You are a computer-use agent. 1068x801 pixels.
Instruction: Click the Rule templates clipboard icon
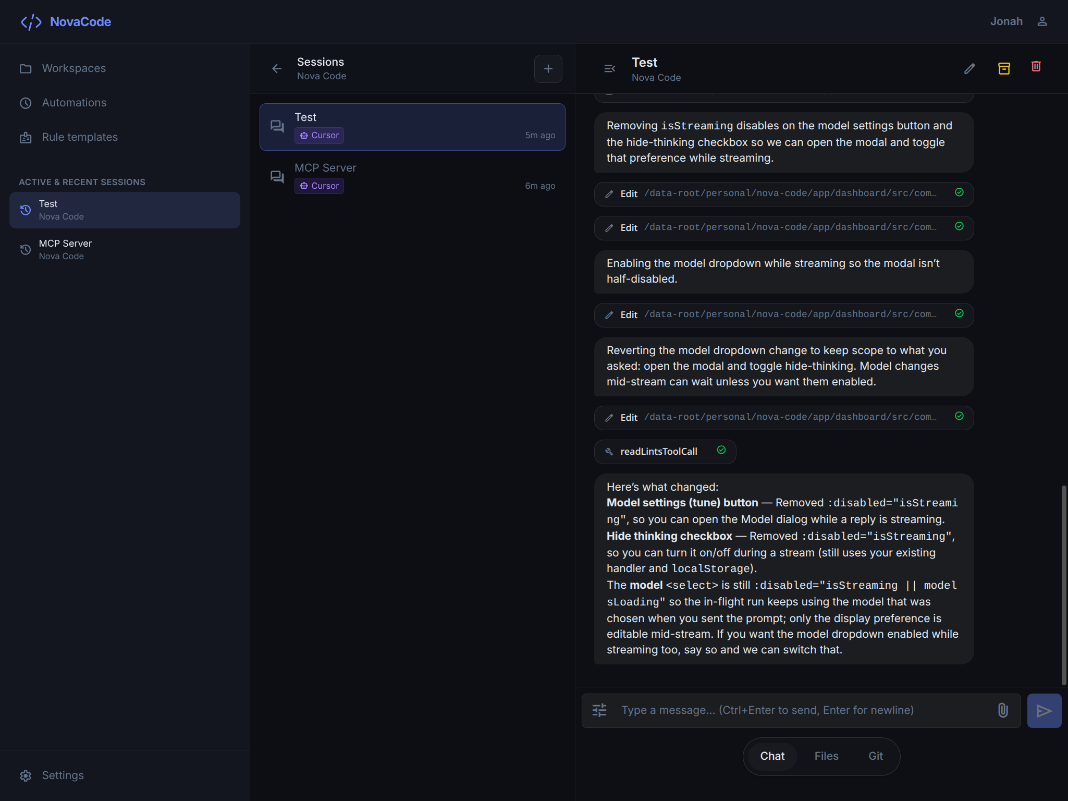click(x=26, y=138)
